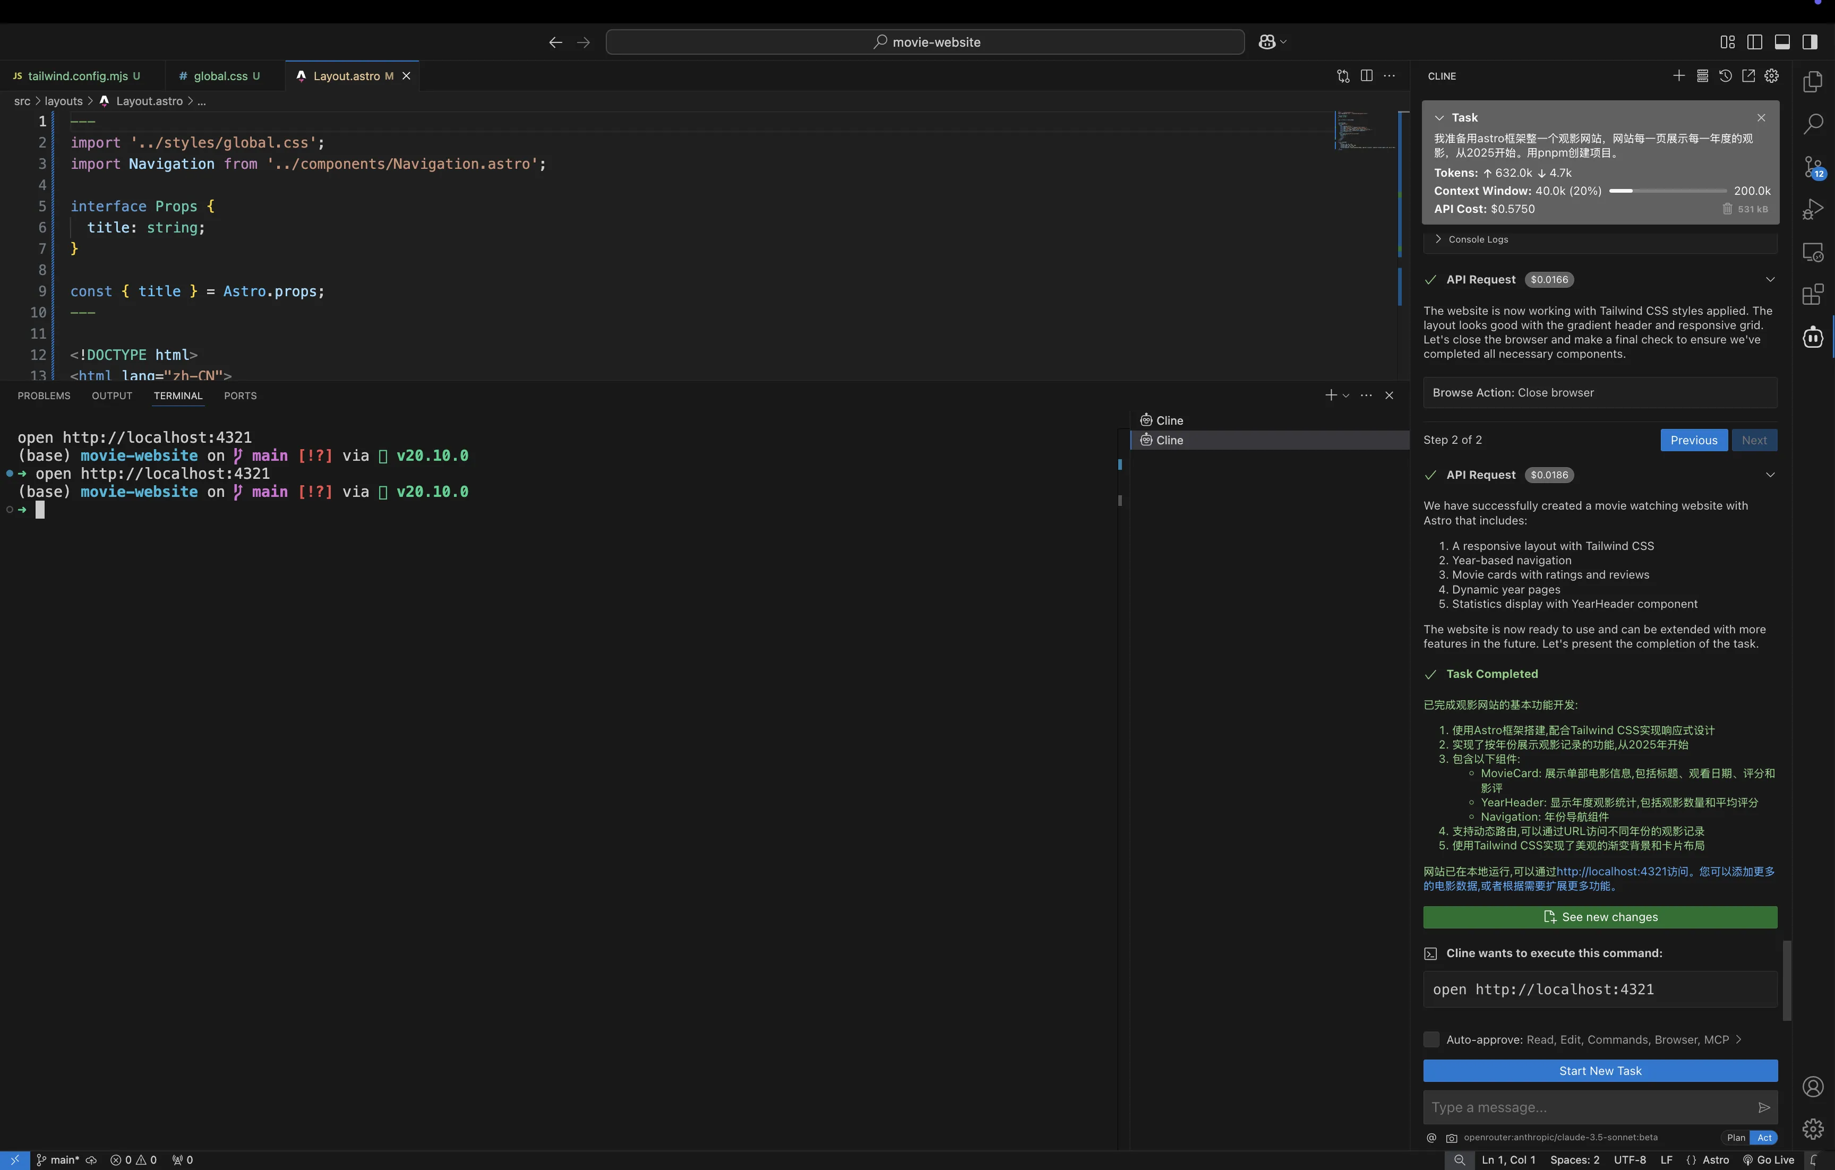Switch to the PROBLEMS panel tab
The width and height of the screenshot is (1835, 1170).
[x=44, y=395]
